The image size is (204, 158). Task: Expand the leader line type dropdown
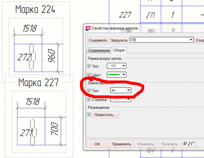pyautogui.click(x=121, y=90)
